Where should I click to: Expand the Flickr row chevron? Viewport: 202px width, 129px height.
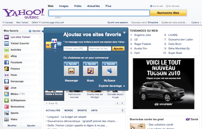point(40,75)
